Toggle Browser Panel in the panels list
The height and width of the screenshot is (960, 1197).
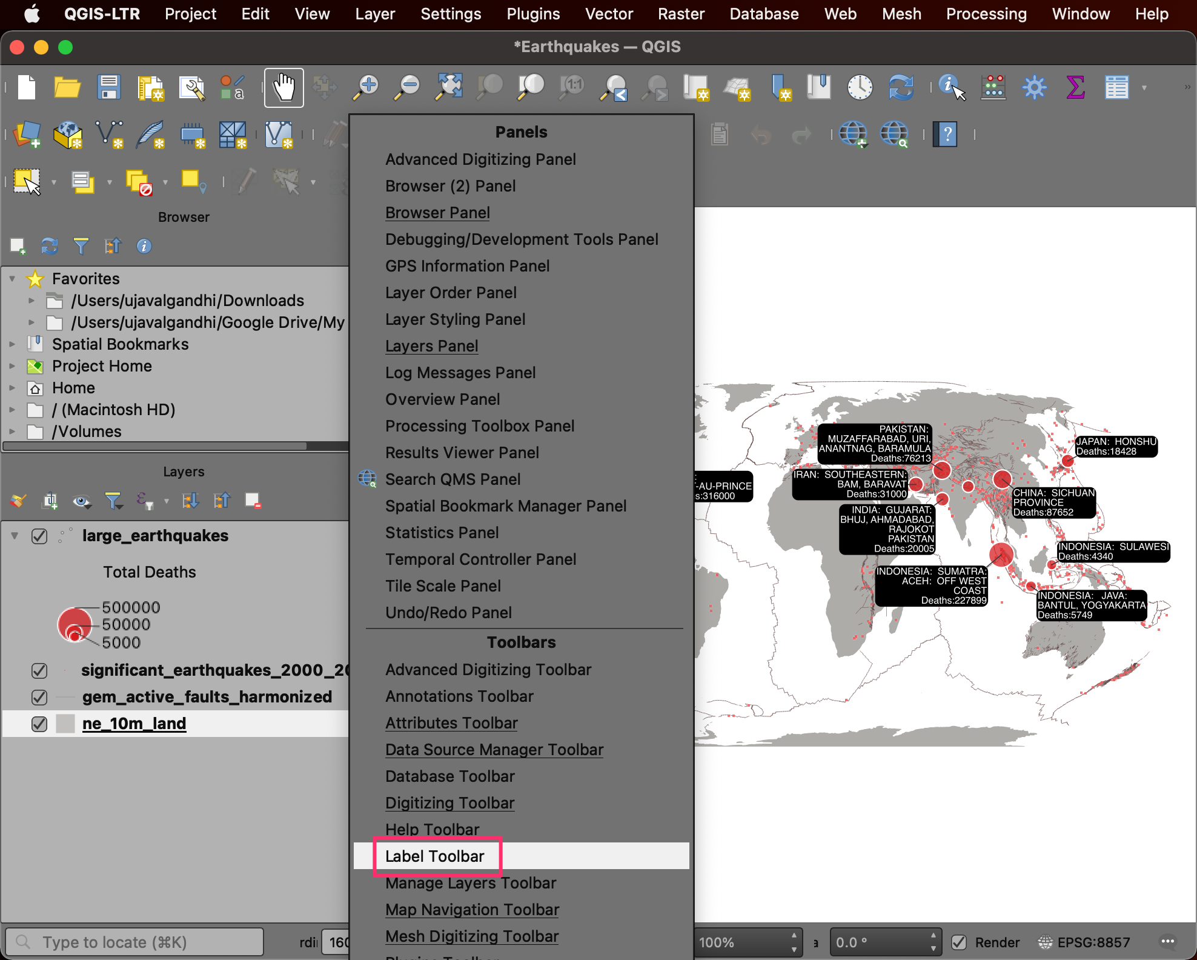tap(437, 213)
